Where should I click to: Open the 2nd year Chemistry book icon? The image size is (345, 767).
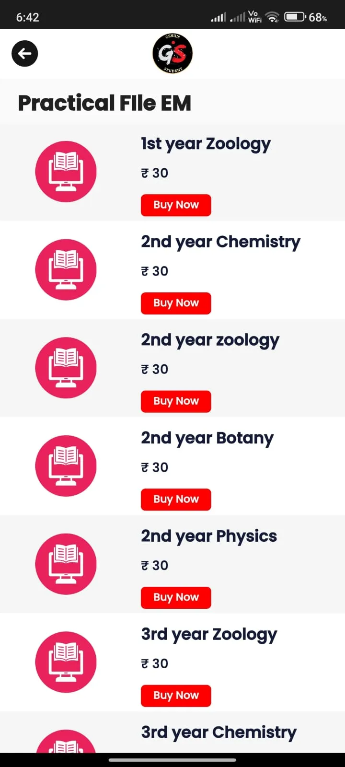[66, 270]
